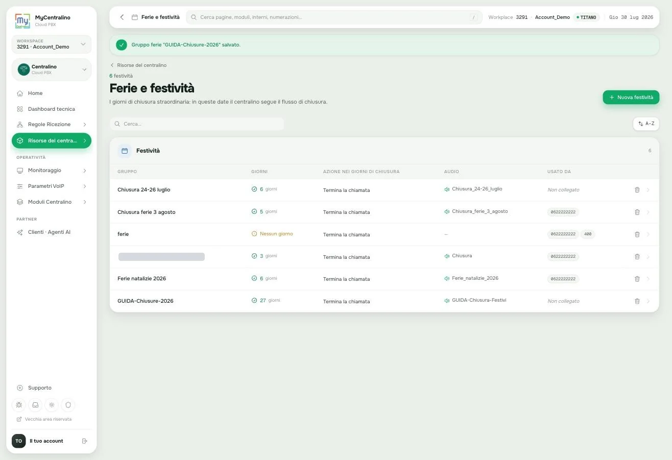This screenshot has width=672, height=460.
Task: Open the inbox tray icon in sidebar
Action: tap(35, 405)
